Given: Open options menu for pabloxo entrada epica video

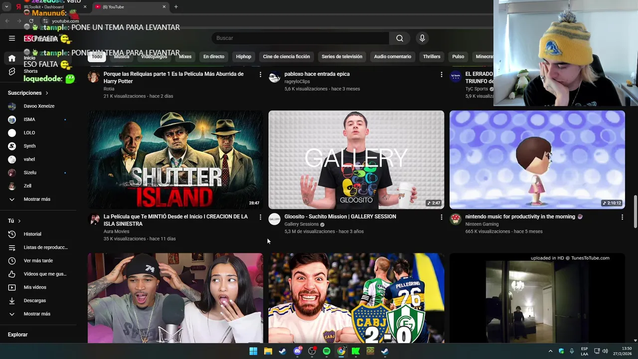Looking at the screenshot, I should tap(441, 74).
